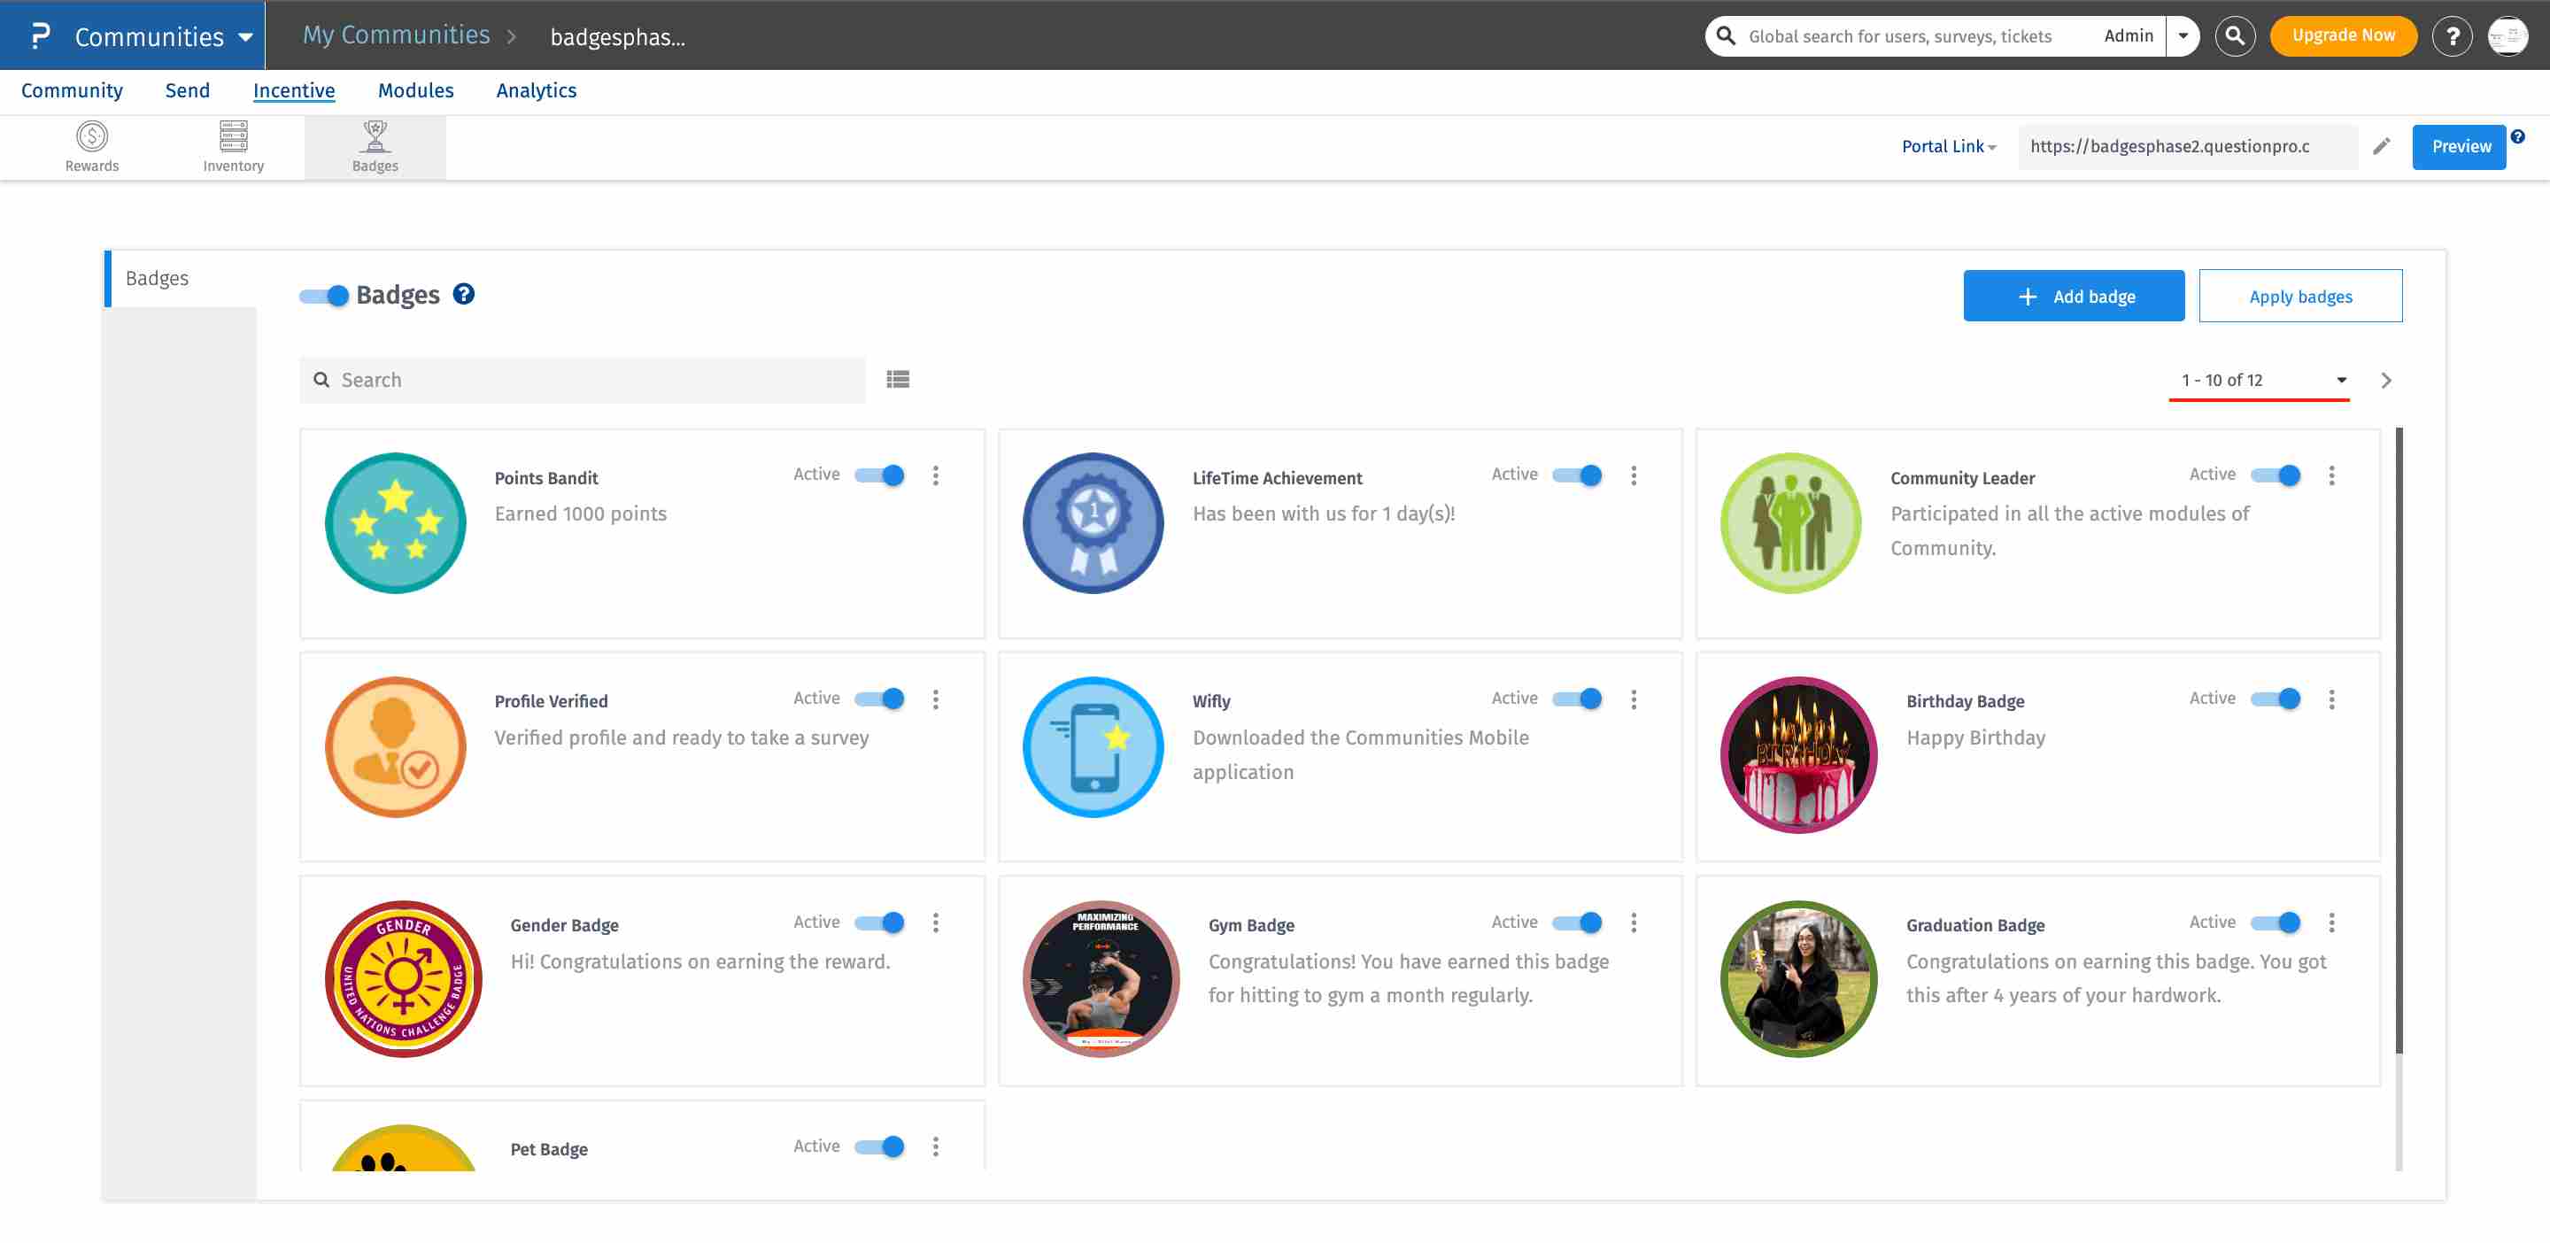
Task: Turn off Profile Verified active toggle
Action: point(879,699)
